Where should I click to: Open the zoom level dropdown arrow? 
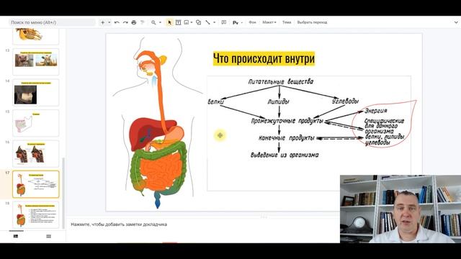point(160,22)
